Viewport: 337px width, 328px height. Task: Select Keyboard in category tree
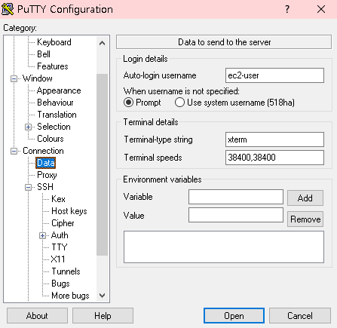tap(54, 42)
